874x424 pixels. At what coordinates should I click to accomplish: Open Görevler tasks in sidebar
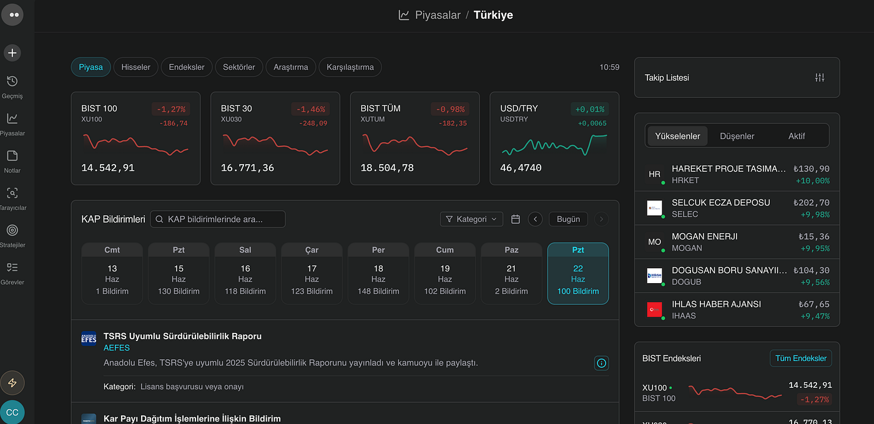12,273
